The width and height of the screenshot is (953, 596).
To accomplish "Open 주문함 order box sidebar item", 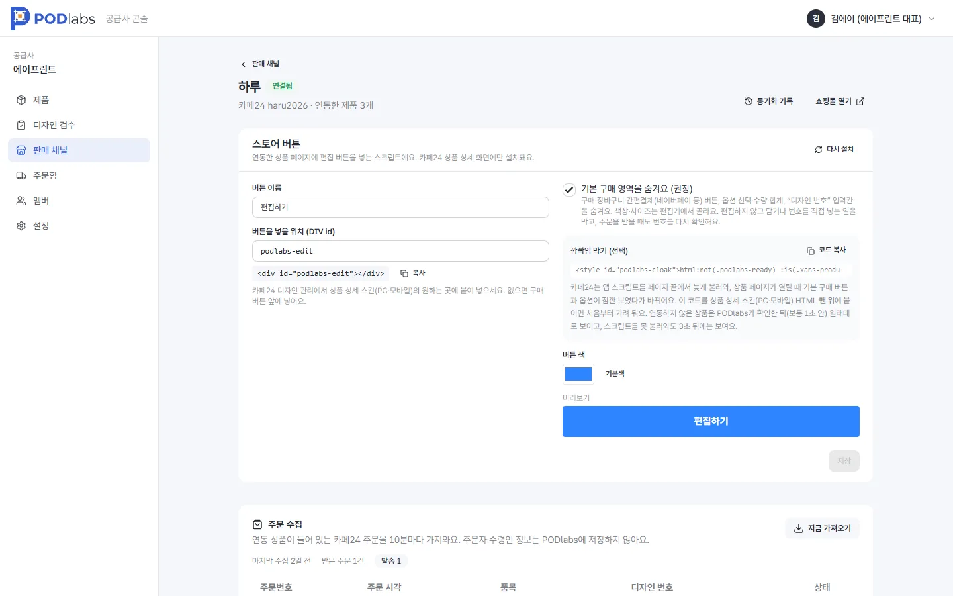I will pos(79,175).
